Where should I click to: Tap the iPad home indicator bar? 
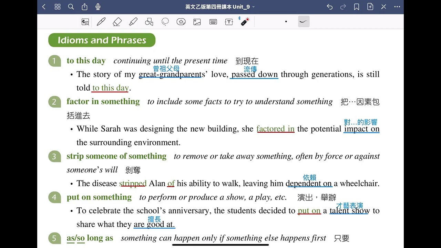pyautogui.click(x=220, y=245)
